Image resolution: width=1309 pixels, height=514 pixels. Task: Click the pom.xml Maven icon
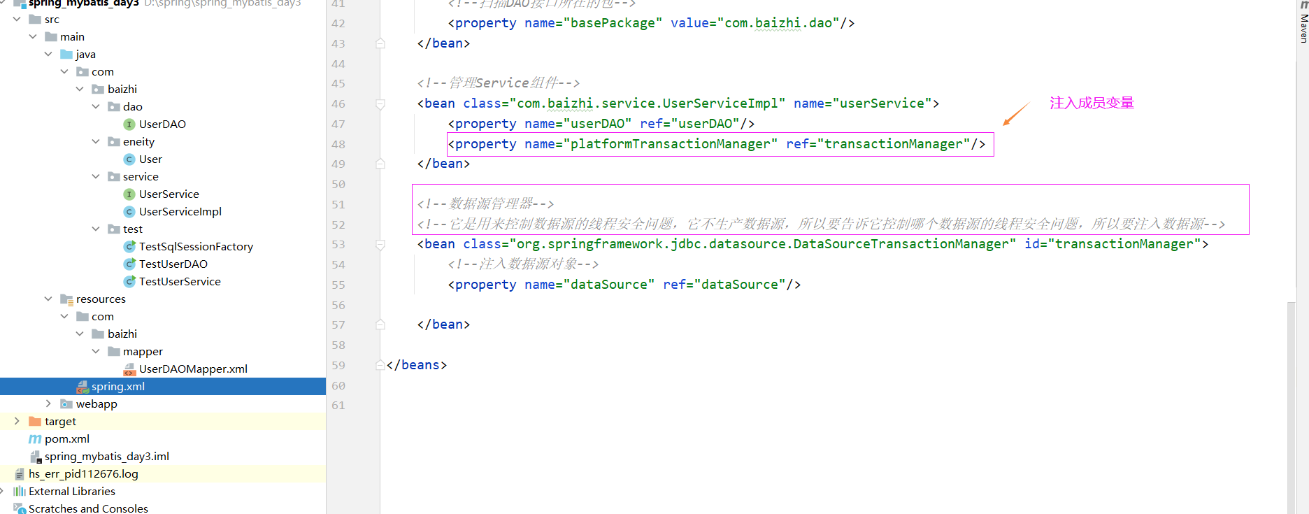(x=35, y=439)
